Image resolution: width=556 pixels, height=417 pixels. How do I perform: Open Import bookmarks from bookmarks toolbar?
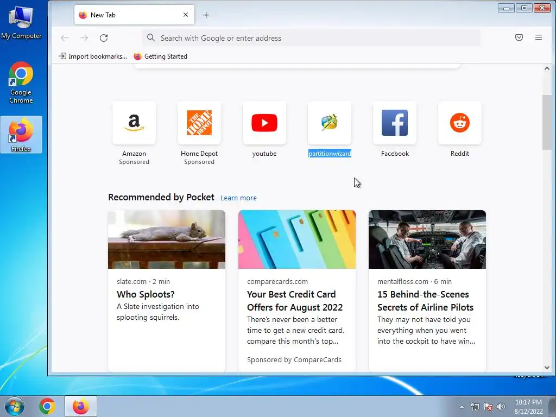pyautogui.click(x=93, y=56)
